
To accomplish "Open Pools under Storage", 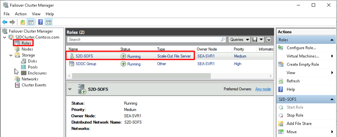I will point(33,67).
